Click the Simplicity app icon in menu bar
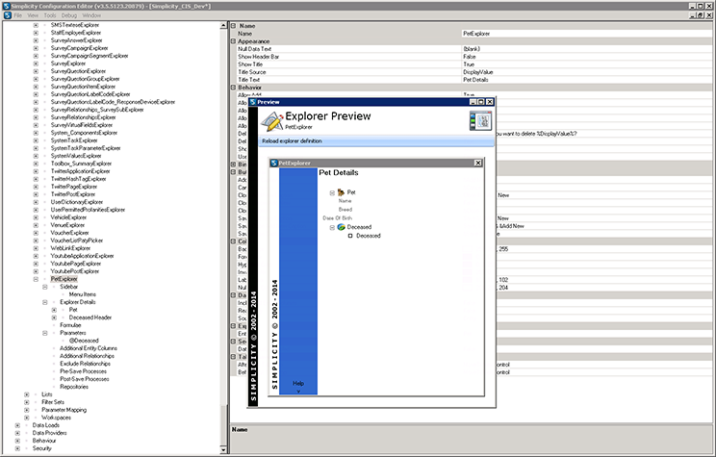 point(7,15)
